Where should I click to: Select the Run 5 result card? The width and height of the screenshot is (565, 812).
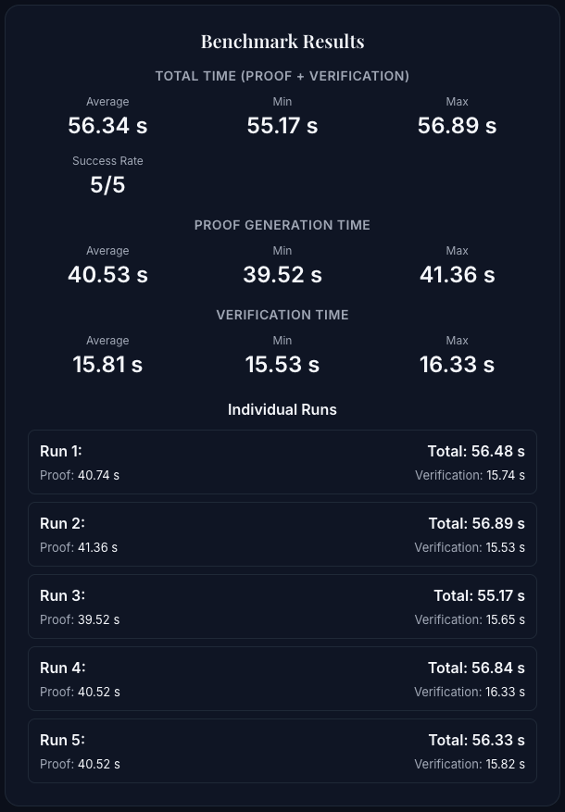coord(282,751)
